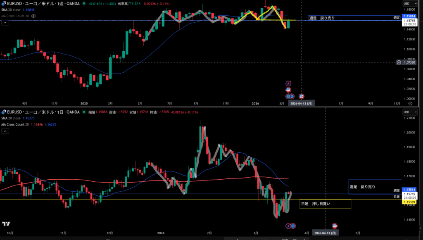The height and width of the screenshot is (240, 423).
Task: Click the US flag event at the dashed date line in weekly chart
Action: pos(302,96)
